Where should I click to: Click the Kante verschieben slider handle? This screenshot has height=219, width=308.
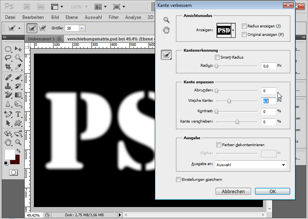point(237,122)
